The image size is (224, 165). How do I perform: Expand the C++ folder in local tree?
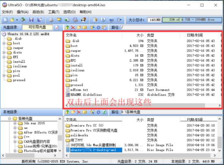(15, 137)
